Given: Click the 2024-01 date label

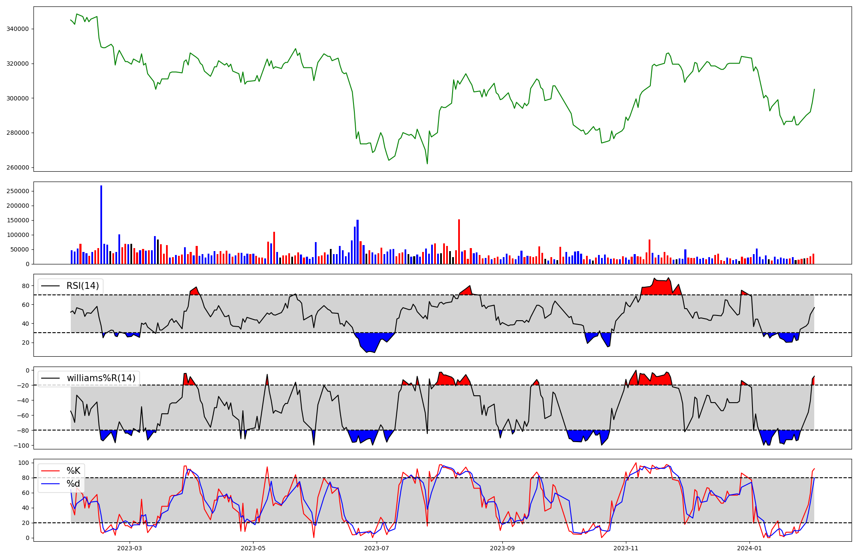Looking at the screenshot, I should 749,548.
